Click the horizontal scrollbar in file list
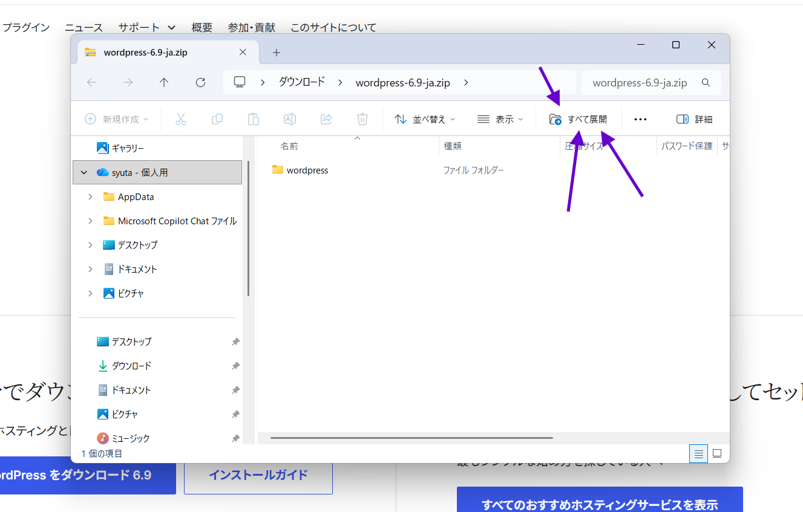Image resolution: width=803 pixels, height=512 pixels. tap(411, 438)
